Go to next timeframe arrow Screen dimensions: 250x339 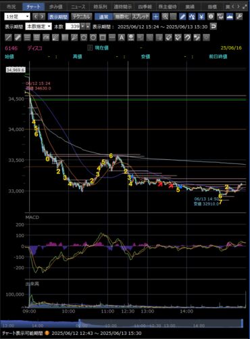(x=42, y=16)
